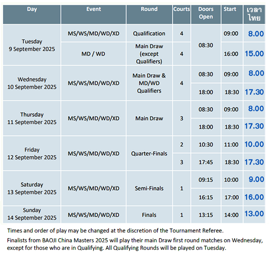269x256 pixels.
Task: Select the Thai time header cell
Action: coord(254,14)
